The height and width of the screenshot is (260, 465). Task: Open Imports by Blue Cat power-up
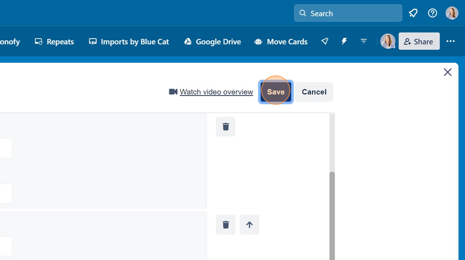click(x=129, y=42)
